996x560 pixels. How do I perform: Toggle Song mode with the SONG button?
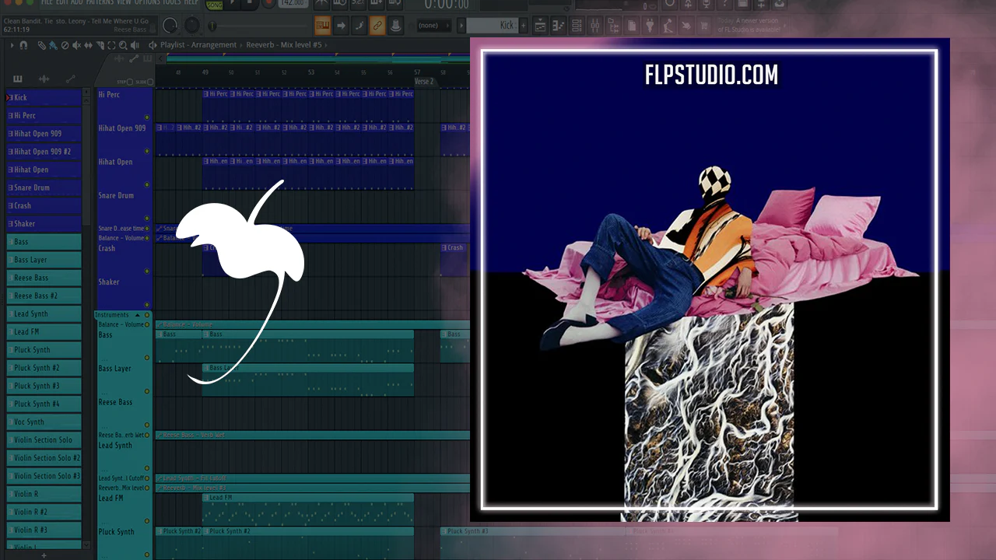coord(215,5)
